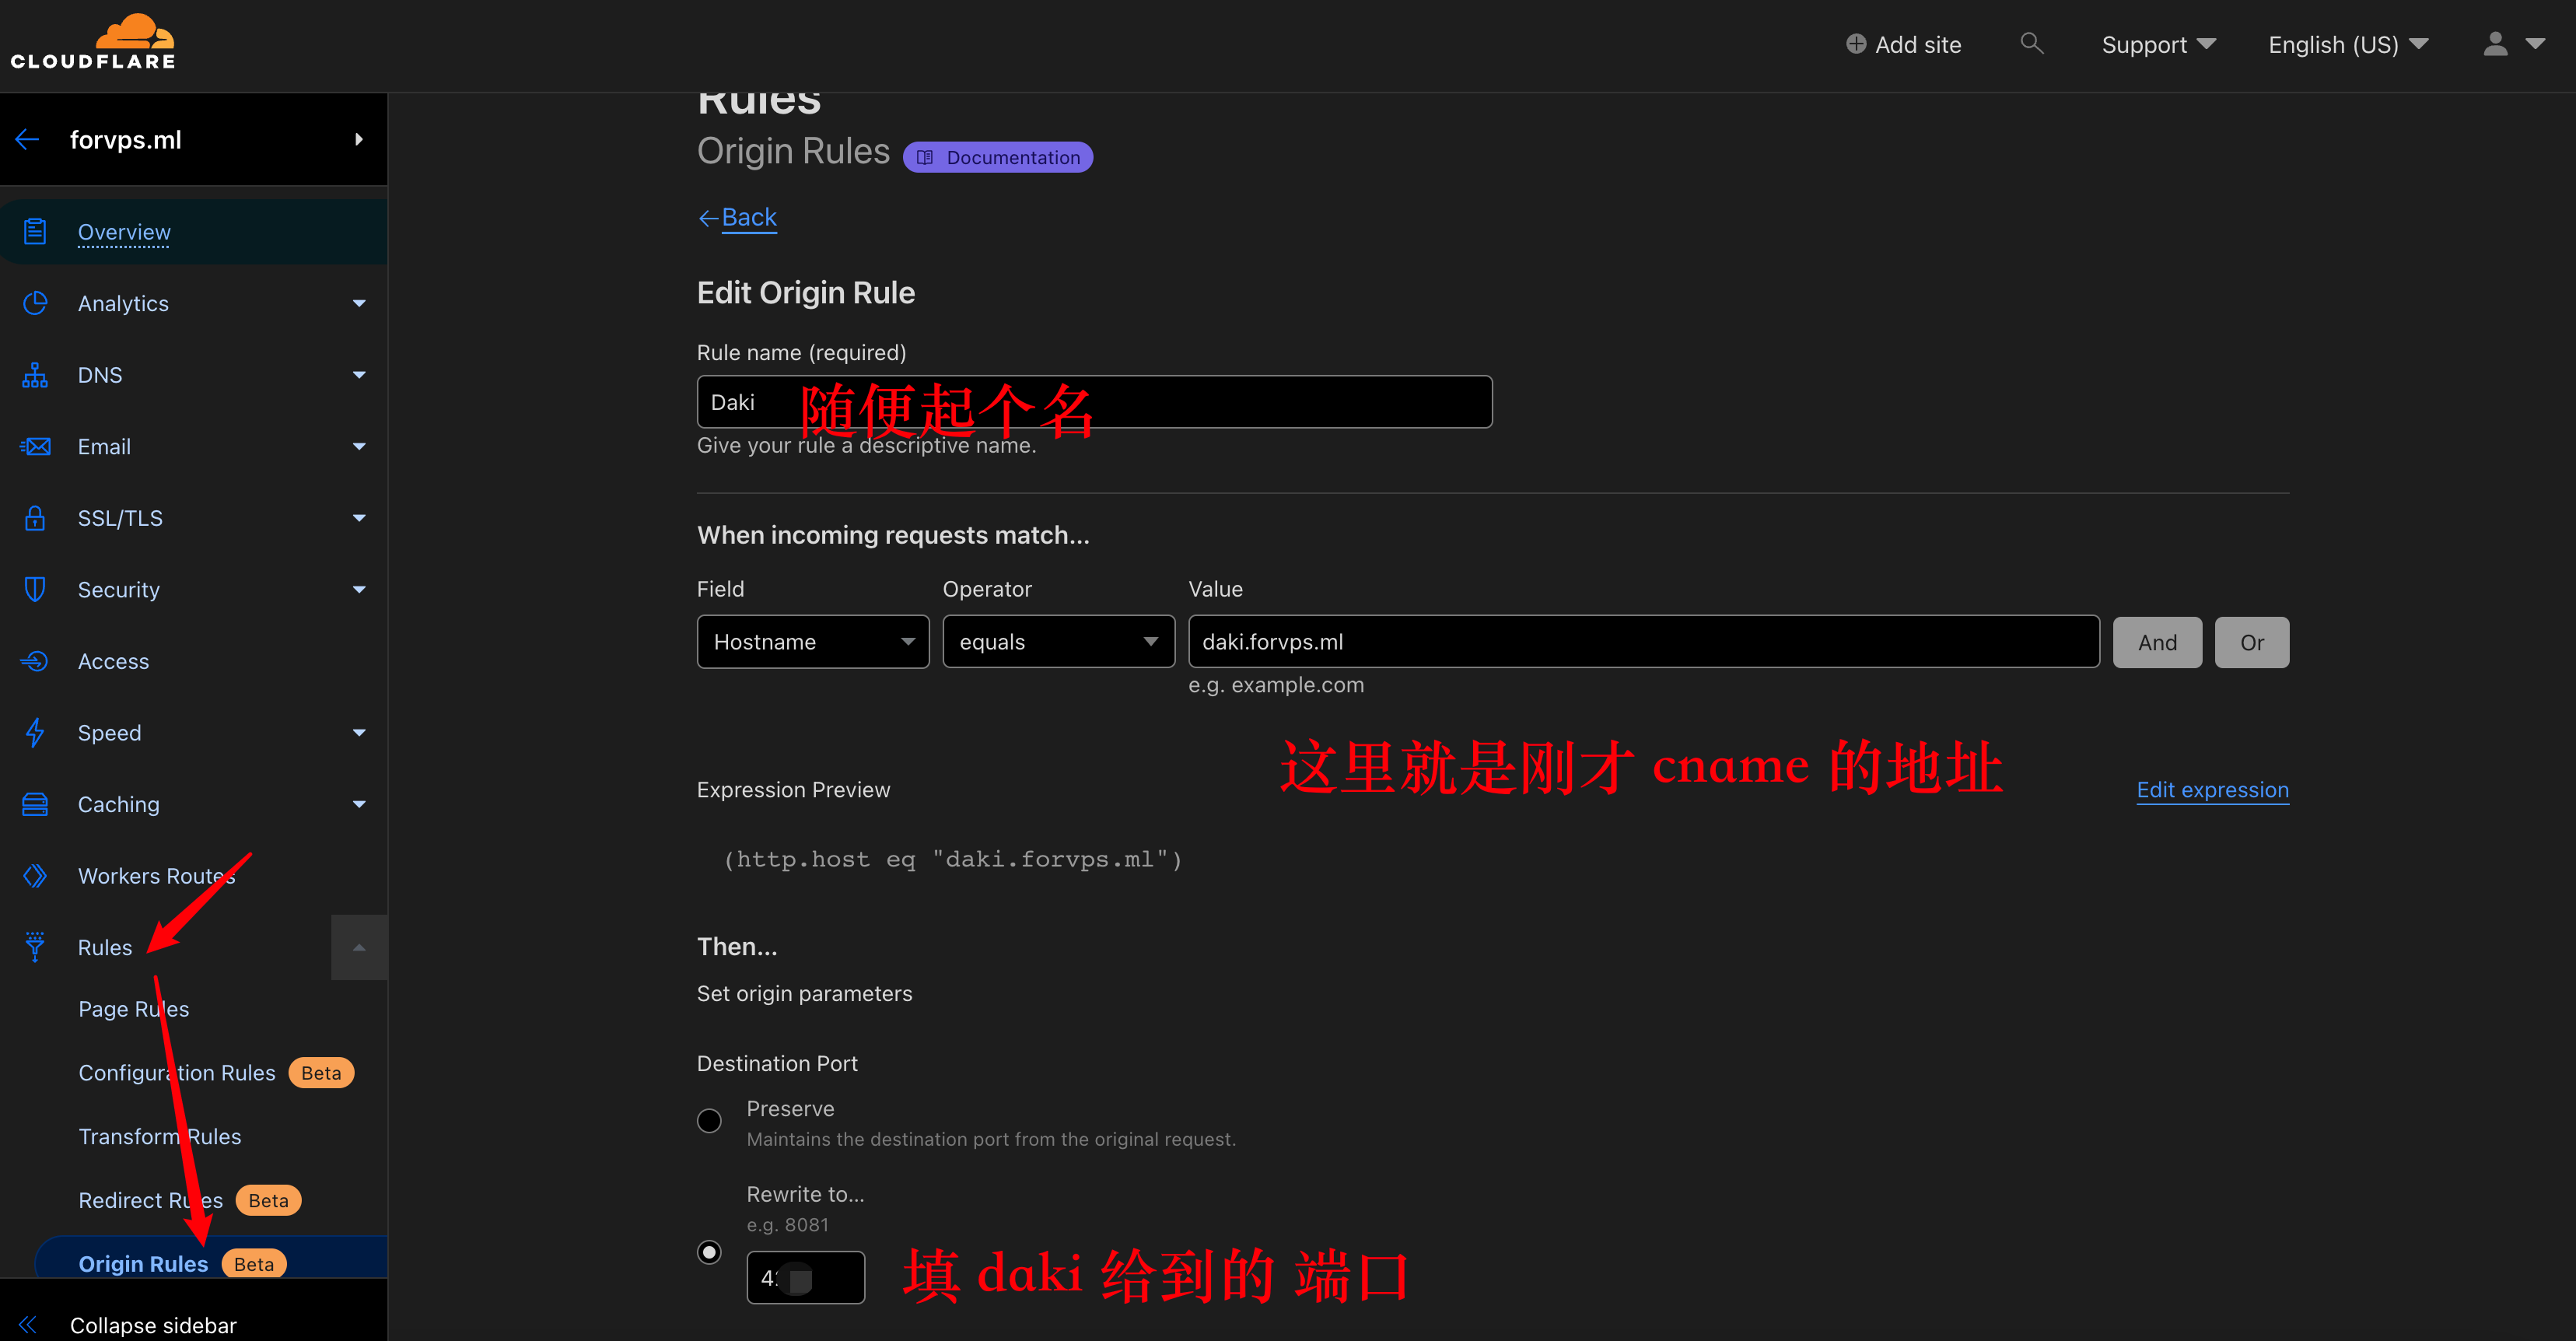The image size is (2576, 1341).
Task: Click the DNS network icon
Action: click(x=35, y=375)
